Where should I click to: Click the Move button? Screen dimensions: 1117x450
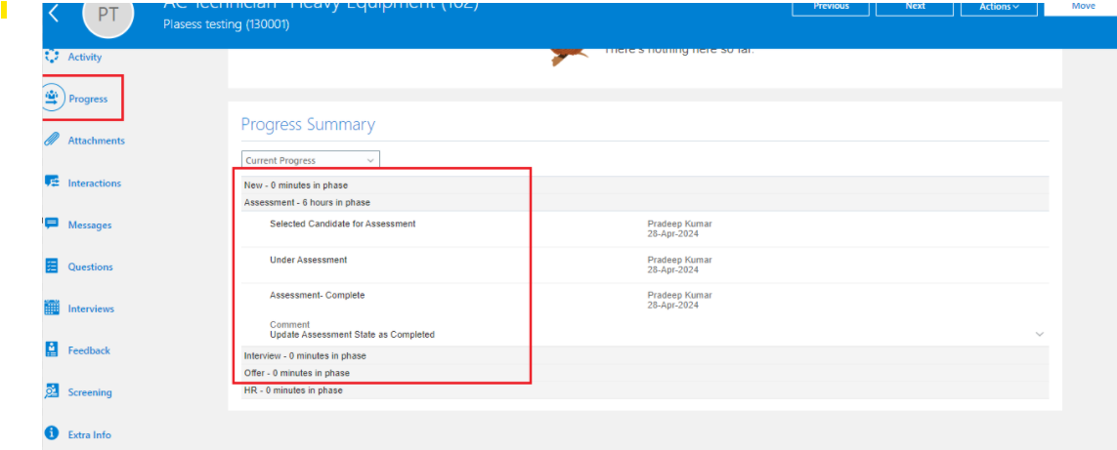pos(1083,7)
